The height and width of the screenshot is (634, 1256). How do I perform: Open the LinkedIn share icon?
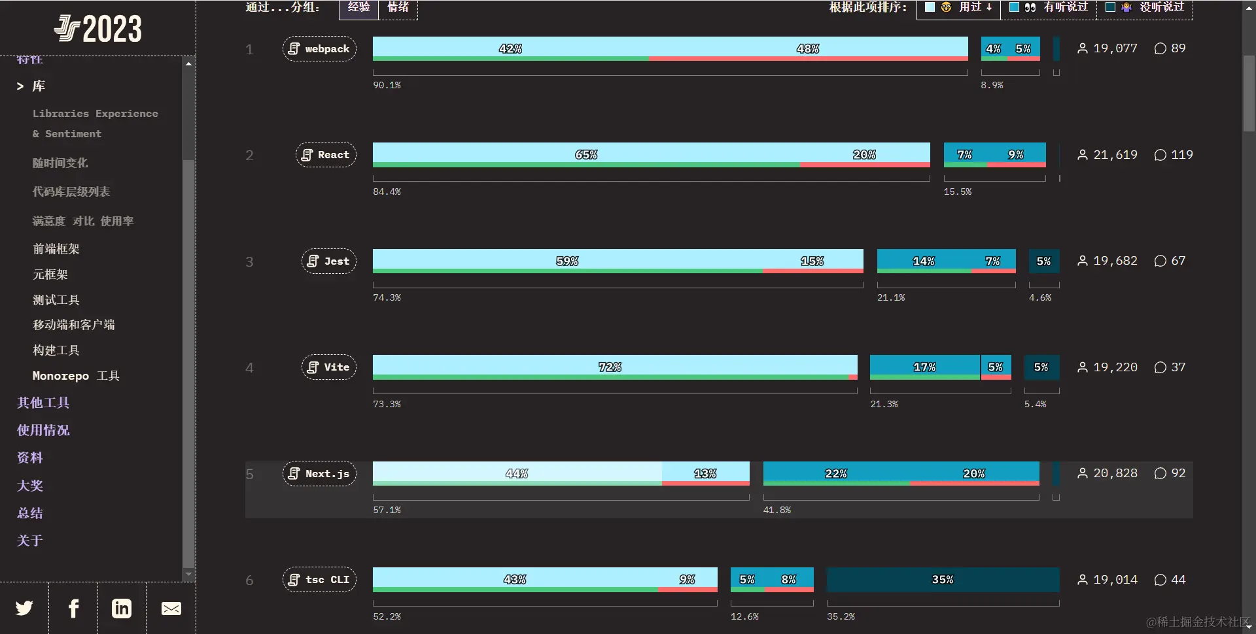122,609
